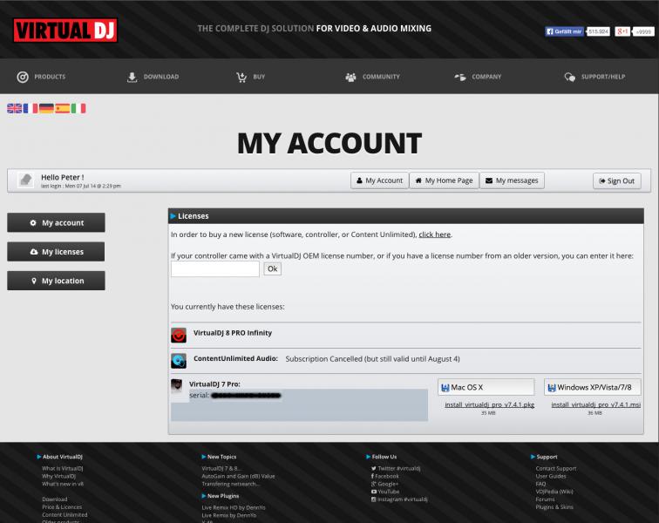Screen dimensions: 659x523
Task: Open 'What's new in v8' footer link
Action: pyautogui.click(x=63, y=484)
